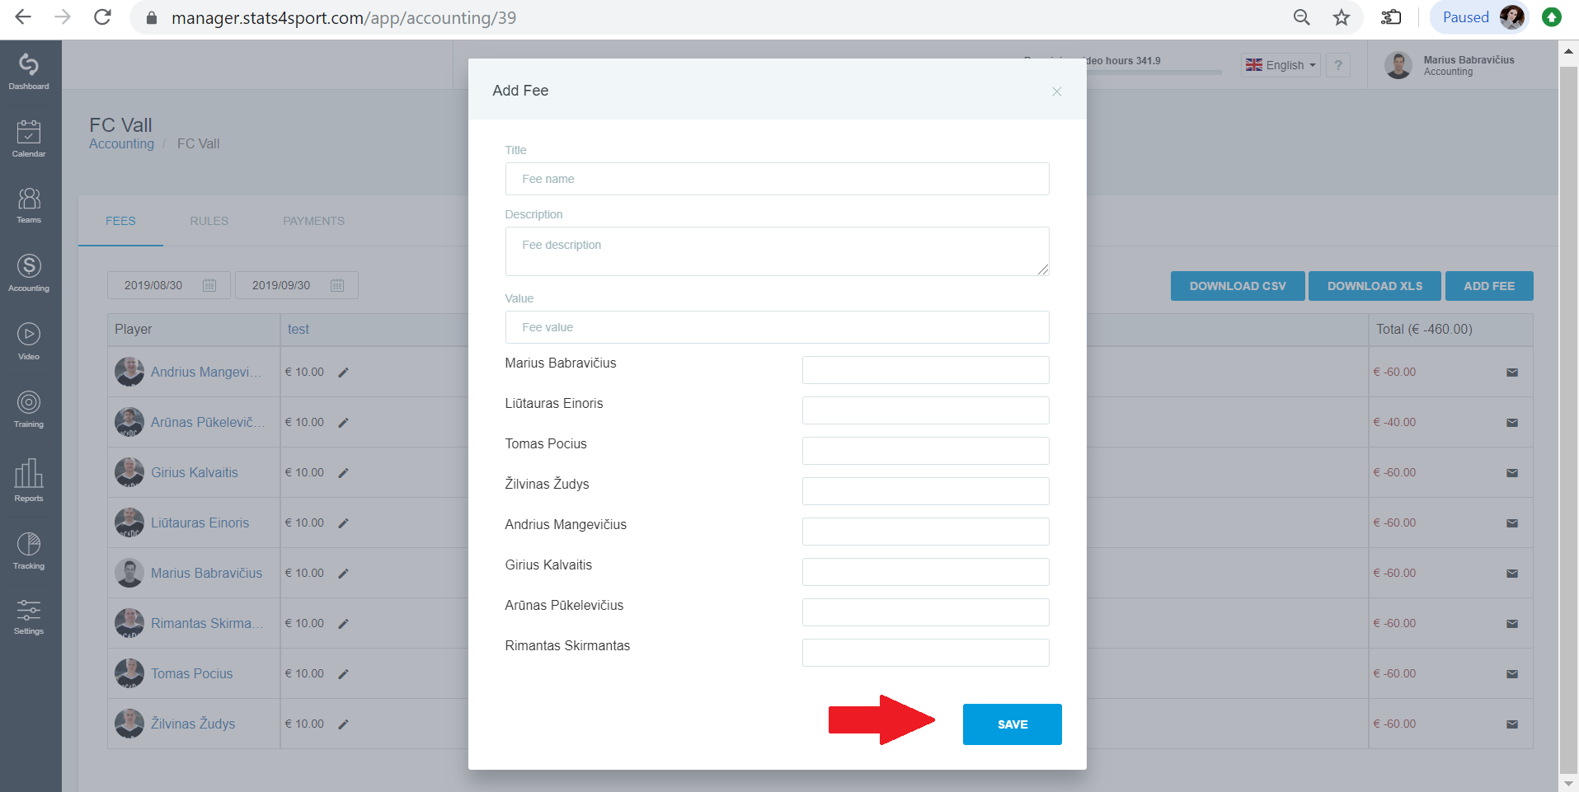The image size is (1579, 792).
Task: Open the Marius Babravičius user profile menu
Action: (x=1450, y=65)
